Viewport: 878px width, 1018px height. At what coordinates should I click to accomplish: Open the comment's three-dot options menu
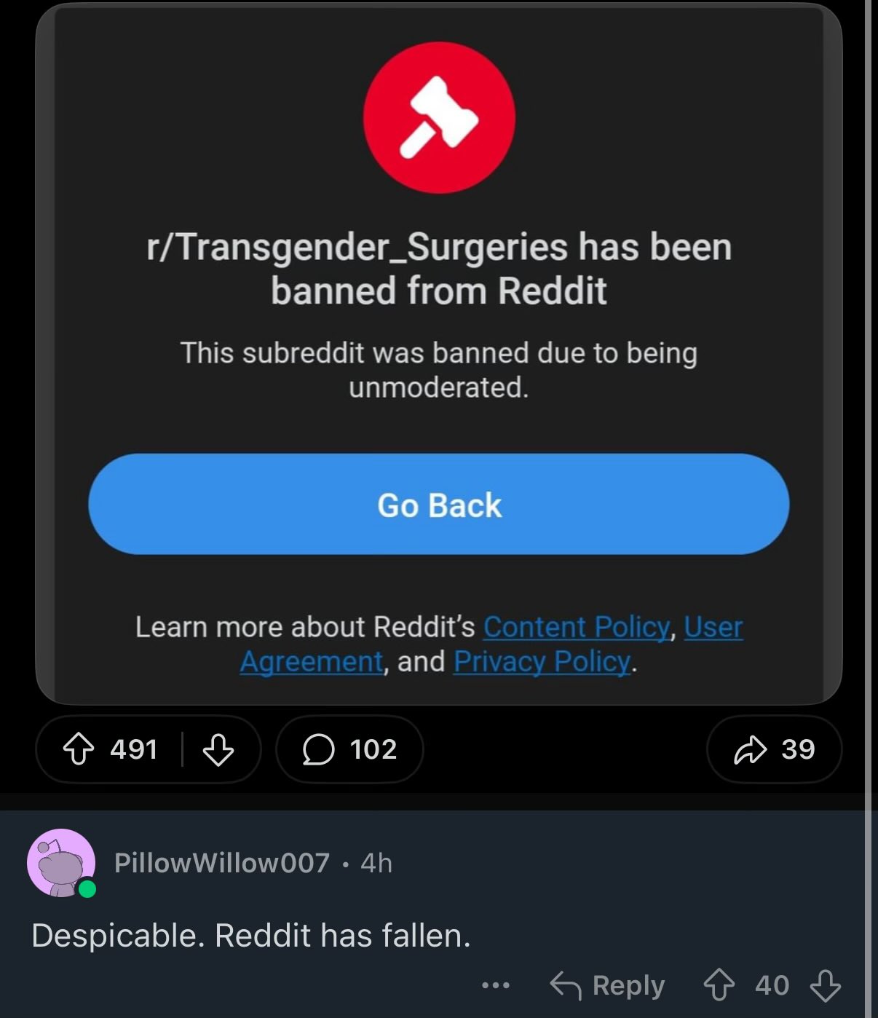pyautogui.click(x=496, y=985)
